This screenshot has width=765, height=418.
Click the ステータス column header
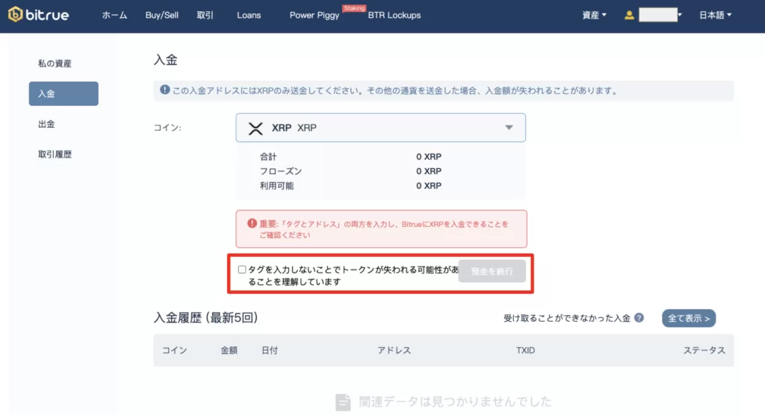(x=704, y=350)
